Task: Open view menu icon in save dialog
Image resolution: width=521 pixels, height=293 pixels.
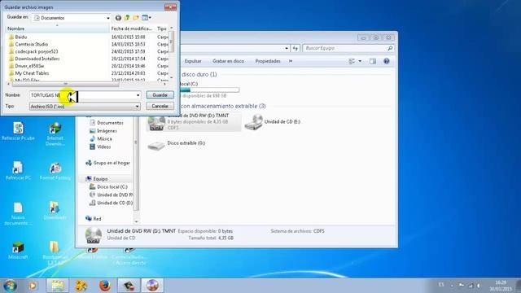Action: [x=147, y=18]
